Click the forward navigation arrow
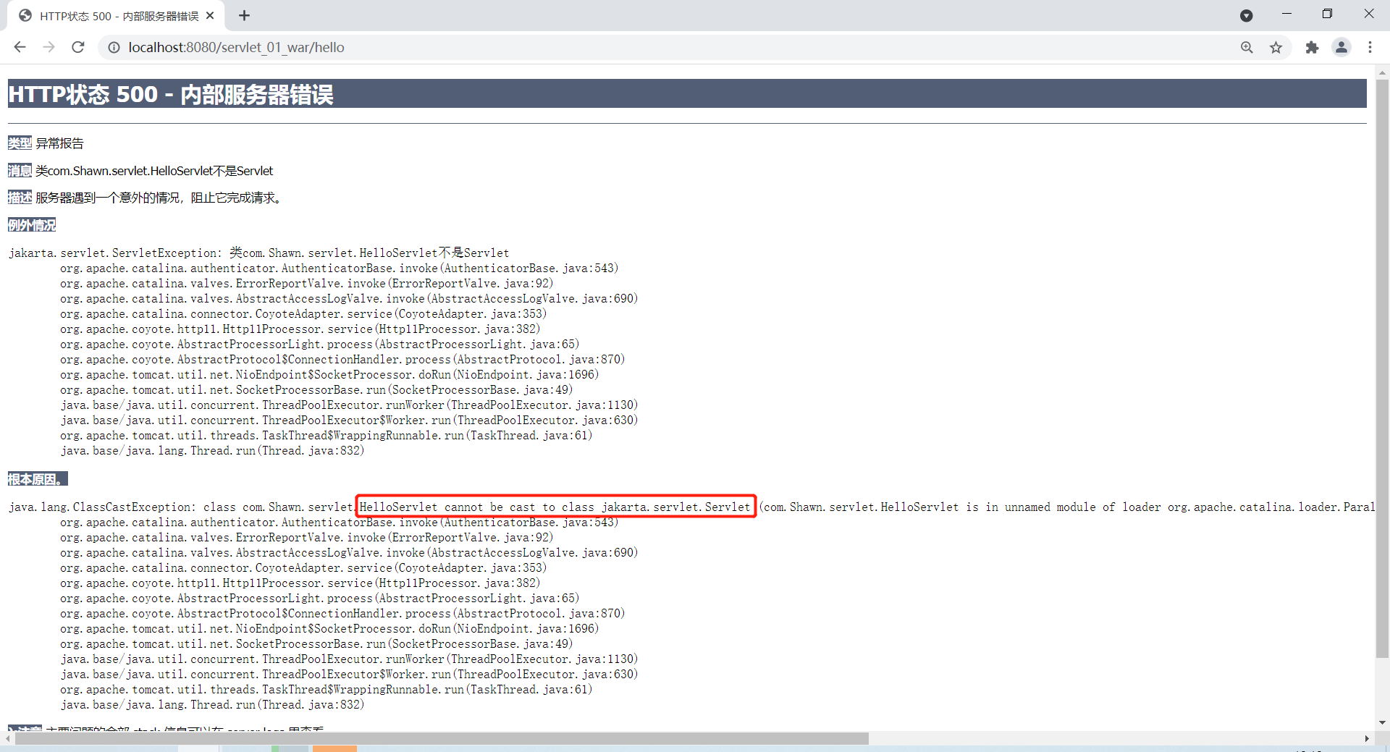The width and height of the screenshot is (1390, 752). pos(49,47)
